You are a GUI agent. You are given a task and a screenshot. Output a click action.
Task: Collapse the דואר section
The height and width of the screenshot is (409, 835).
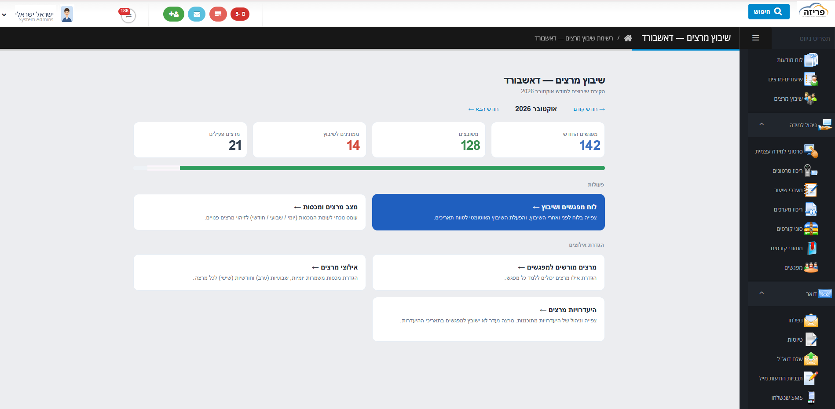point(762,293)
